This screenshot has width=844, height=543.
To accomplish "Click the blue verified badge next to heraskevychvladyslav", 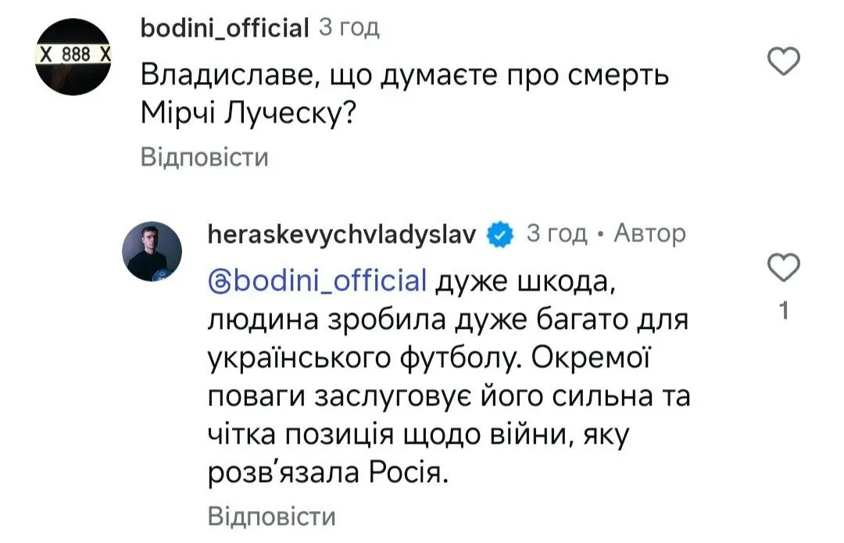I will 499,234.
